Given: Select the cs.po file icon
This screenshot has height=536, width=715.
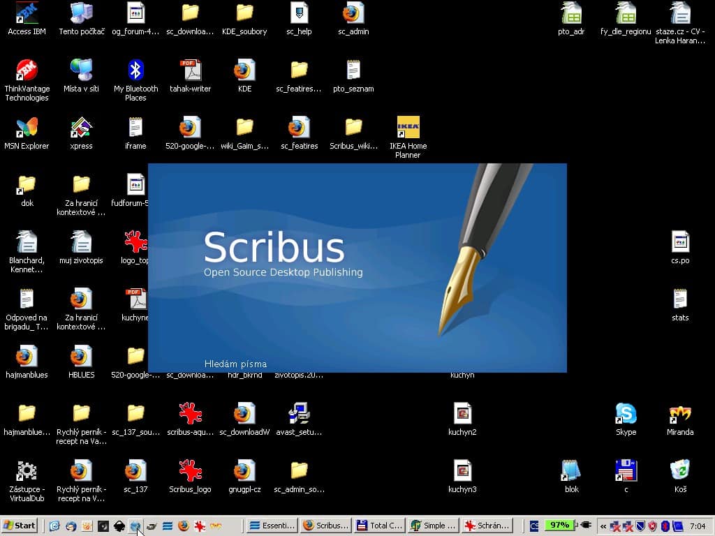Looking at the screenshot, I should point(680,247).
